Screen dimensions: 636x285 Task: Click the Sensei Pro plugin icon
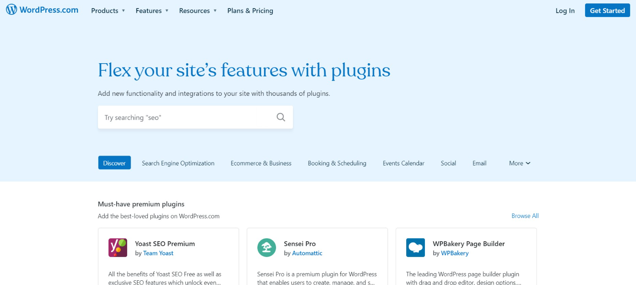coord(267,248)
